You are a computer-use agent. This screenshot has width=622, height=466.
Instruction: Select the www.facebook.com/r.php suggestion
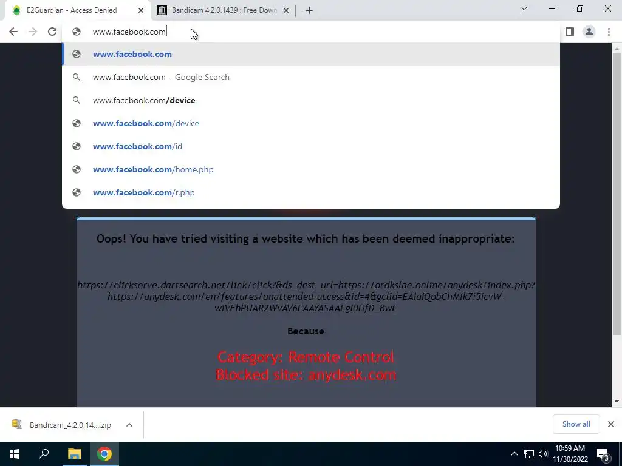tap(311, 192)
